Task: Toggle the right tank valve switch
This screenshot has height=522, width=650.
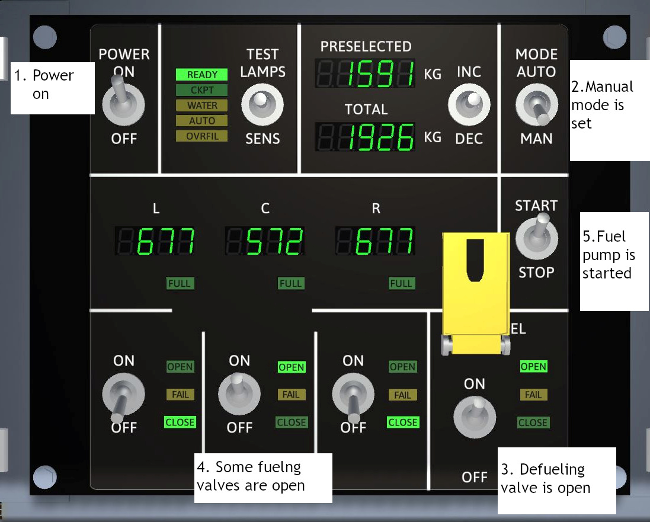Action: click(353, 394)
